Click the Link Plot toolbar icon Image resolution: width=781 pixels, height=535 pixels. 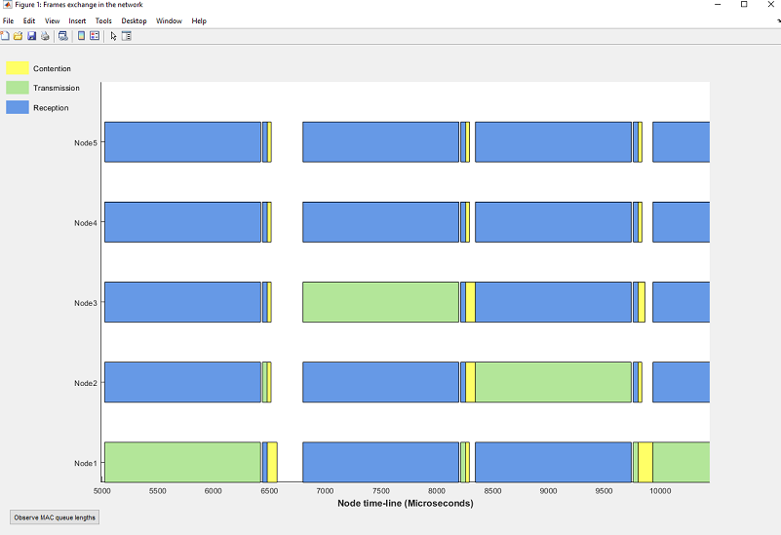pyautogui.click(x=62, y=36)
